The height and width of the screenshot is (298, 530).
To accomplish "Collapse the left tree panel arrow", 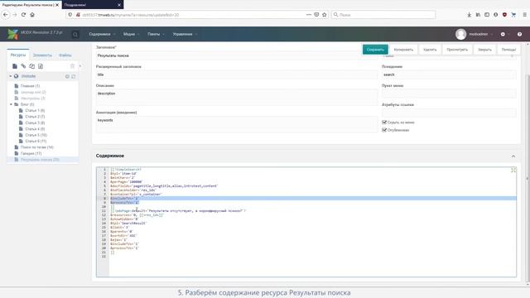I will click(80, 66).
